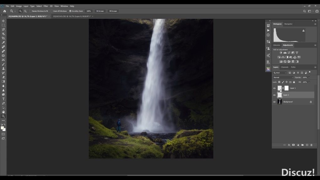Click the Fit Screen button
Image resolution: width=320 pixels, height=180 pixels.
tap(100, 11)
